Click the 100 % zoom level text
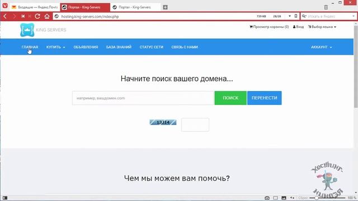This screenshot has height=201, width=358. tap(352, 198)
